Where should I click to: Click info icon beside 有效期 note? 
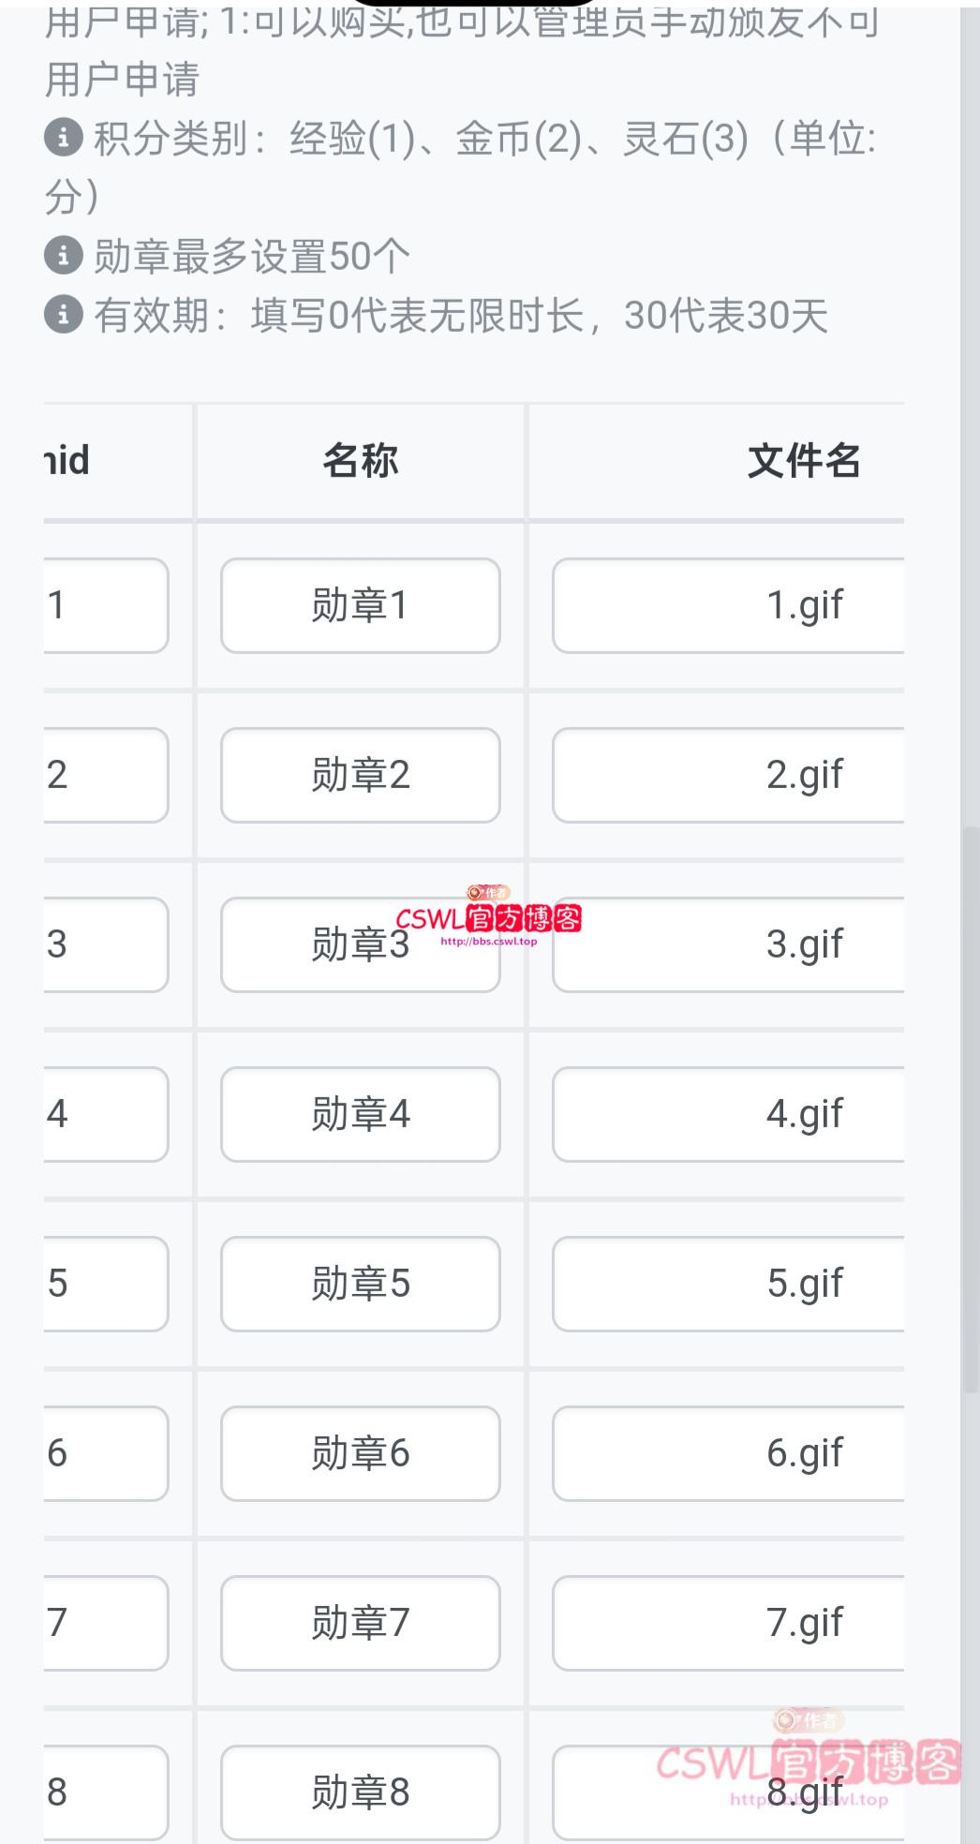point(63,315)
